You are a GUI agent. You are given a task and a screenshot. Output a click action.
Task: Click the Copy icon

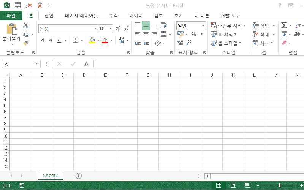point(25,34)
